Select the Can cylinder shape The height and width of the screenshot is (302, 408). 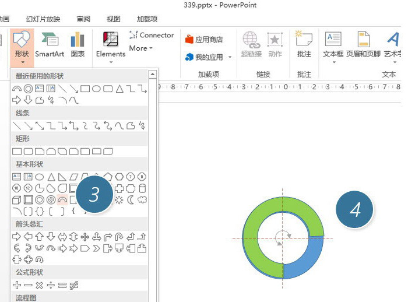[x=142, y=188]
